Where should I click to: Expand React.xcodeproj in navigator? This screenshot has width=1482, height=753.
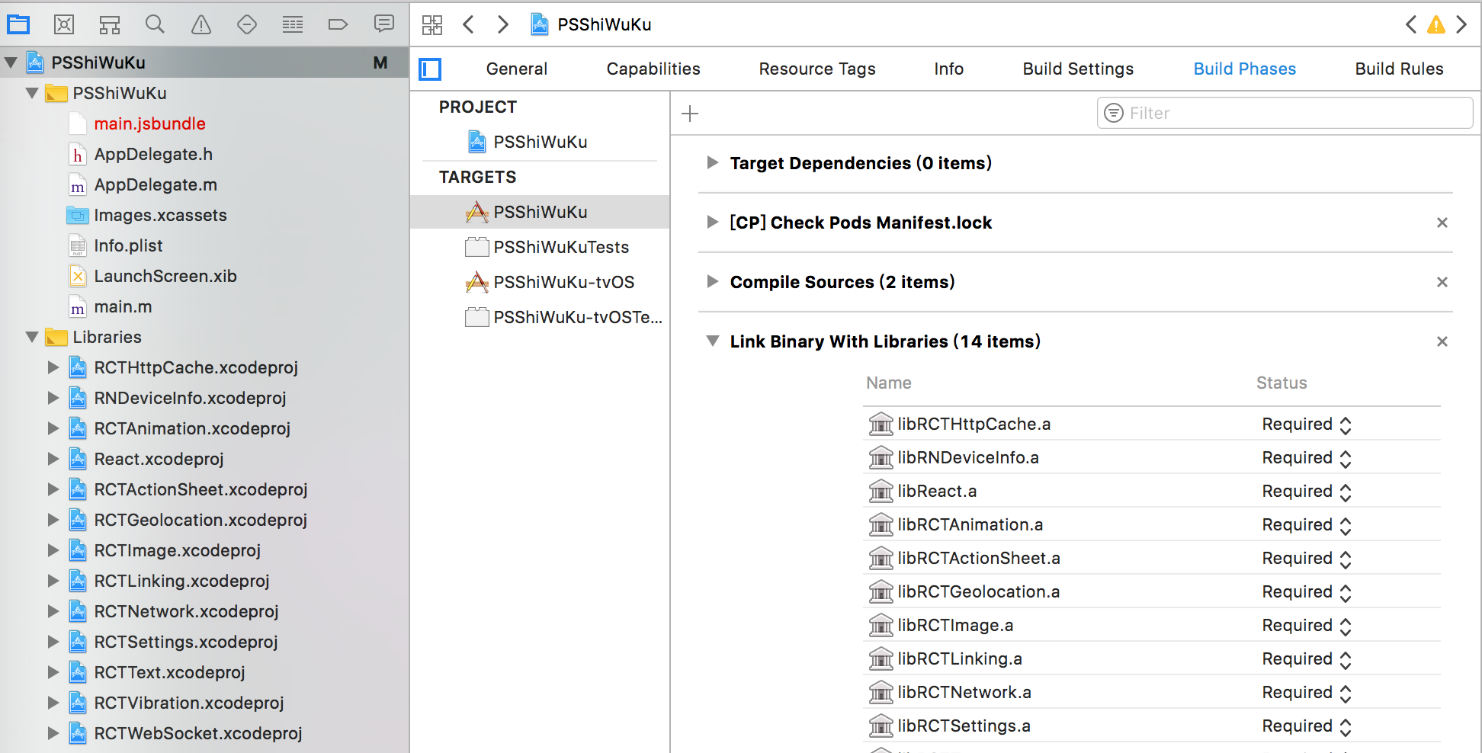53,459
